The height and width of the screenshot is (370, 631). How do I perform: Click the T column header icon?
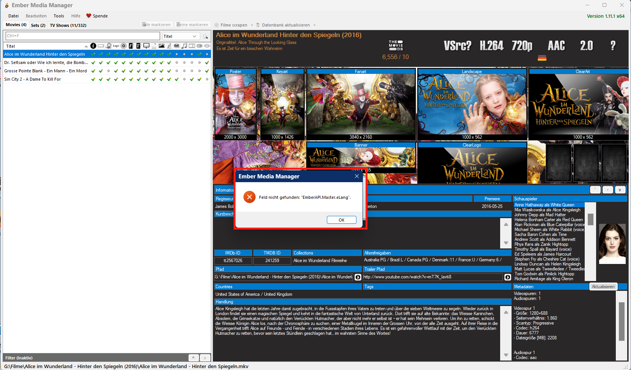click(138, 46)
